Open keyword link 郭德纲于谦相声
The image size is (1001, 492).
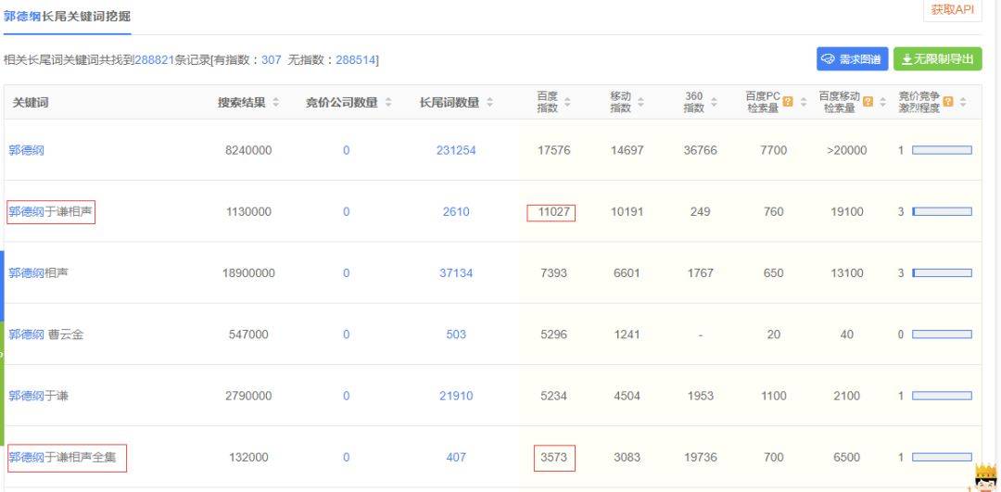tap(51, 212)
